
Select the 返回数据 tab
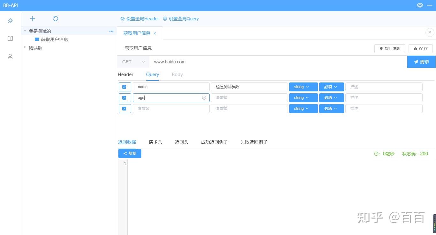coord(127,142)
